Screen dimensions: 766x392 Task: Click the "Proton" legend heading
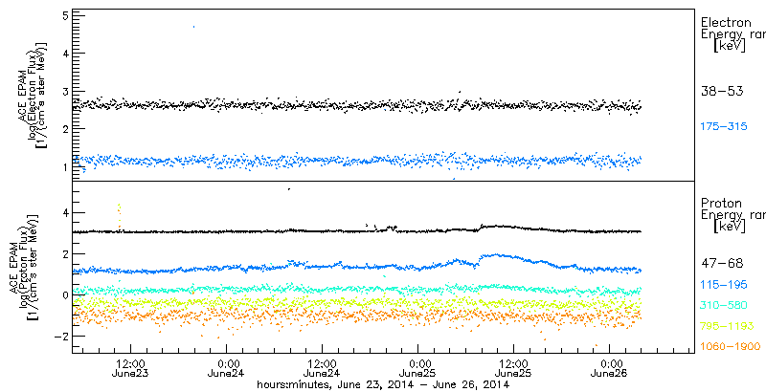pos(721,203)
